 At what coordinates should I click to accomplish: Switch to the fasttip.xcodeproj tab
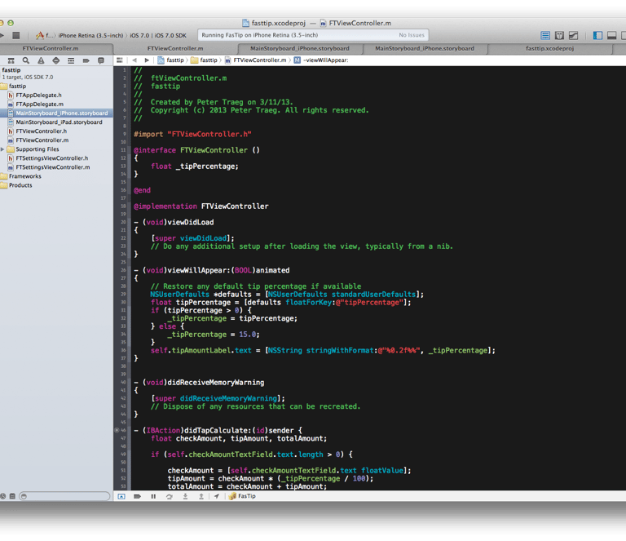549,49
